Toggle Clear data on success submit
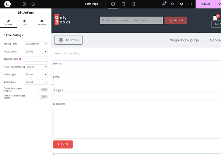This screenshot has height=156, width=221. coord(43,97)
